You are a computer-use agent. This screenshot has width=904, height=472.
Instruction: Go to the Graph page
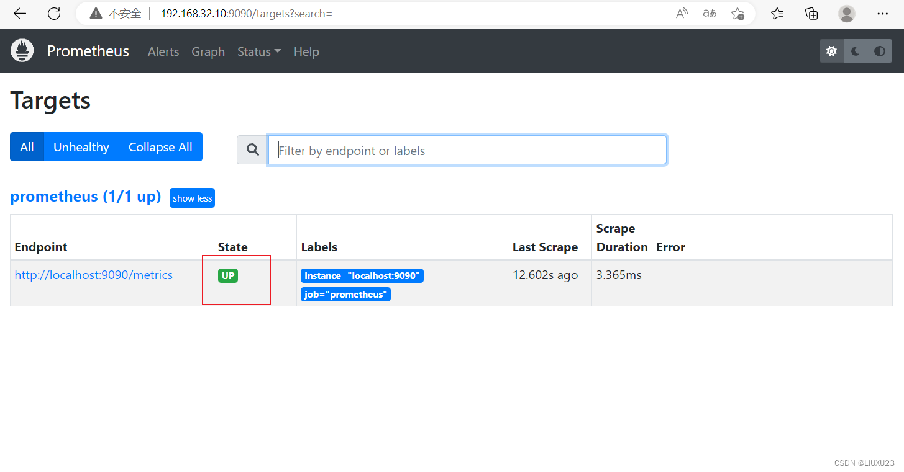click(x=208, y=51)
